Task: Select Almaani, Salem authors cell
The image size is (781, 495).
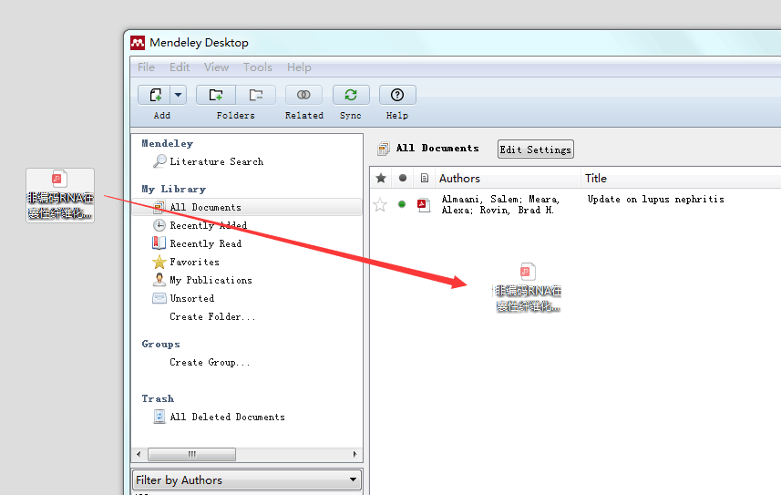Action: (500, 204)
